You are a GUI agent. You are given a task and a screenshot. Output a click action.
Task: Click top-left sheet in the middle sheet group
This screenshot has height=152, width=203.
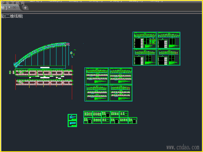pyautogui.click(x=97, y=76)
